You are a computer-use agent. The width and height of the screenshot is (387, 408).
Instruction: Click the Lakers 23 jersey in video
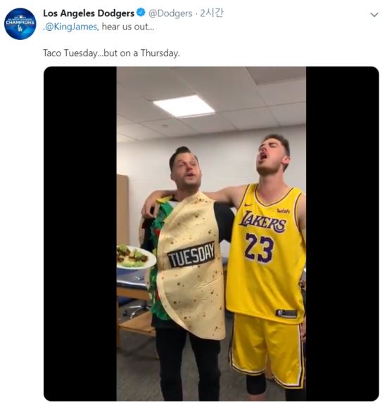265,254
